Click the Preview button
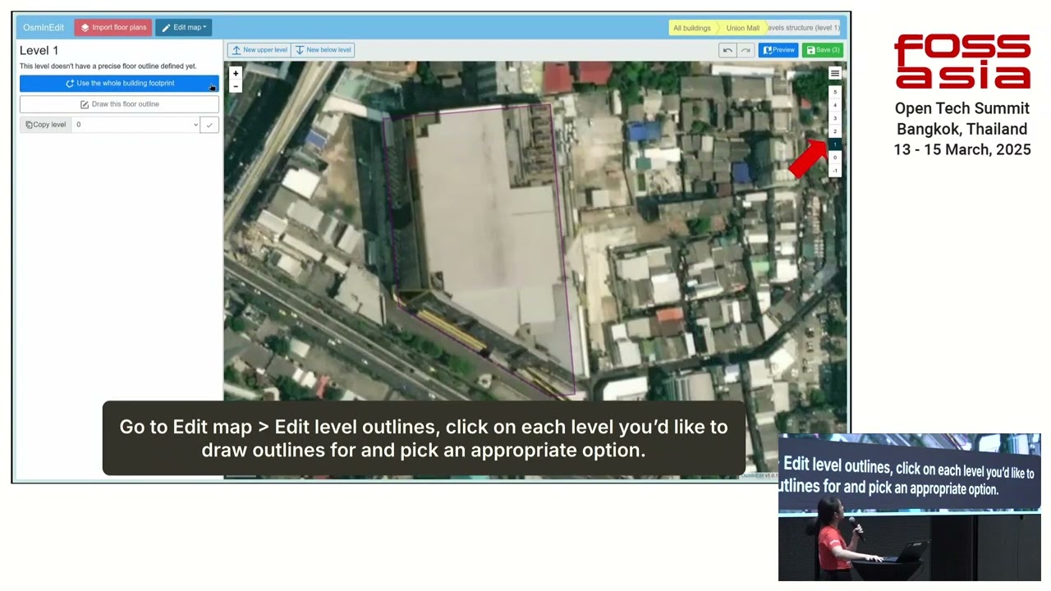 point(778,50)
